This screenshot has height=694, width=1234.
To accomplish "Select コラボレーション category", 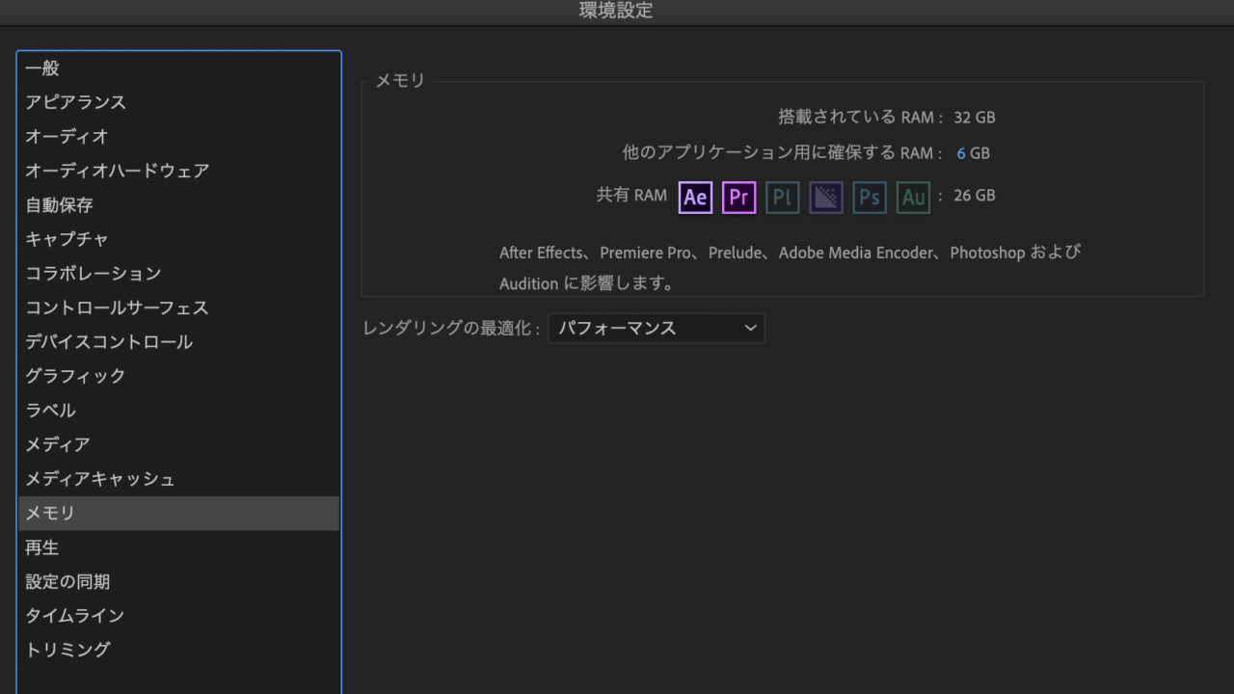I will pos(179,274).
